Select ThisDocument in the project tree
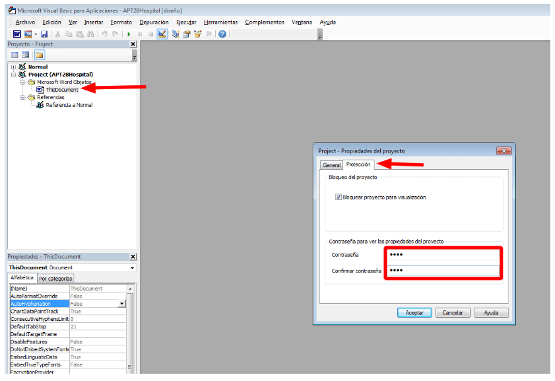This screenshot has height=381, width=555. [x=62, y=90]
